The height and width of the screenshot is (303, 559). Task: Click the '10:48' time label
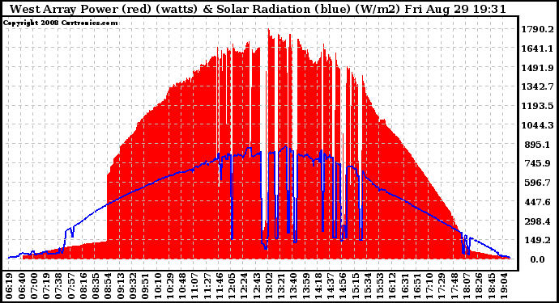(181, 286)
